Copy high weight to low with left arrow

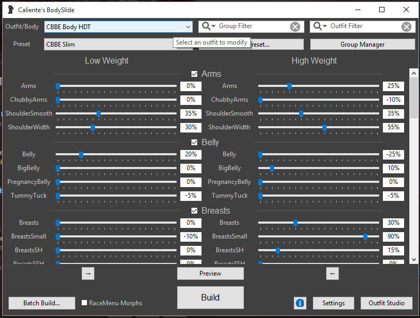[x=332, y=273]
